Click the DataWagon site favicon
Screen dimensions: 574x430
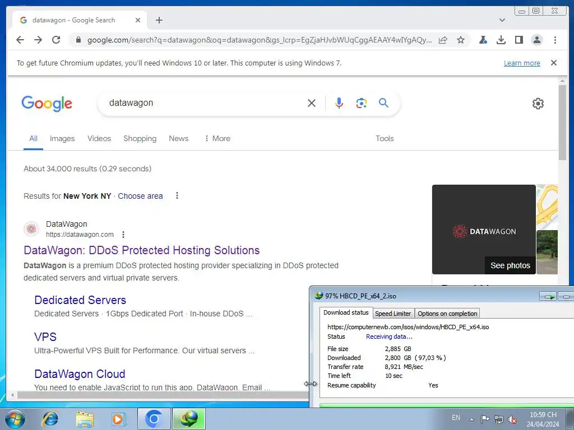pyautogui.click(x=31, y=229)
